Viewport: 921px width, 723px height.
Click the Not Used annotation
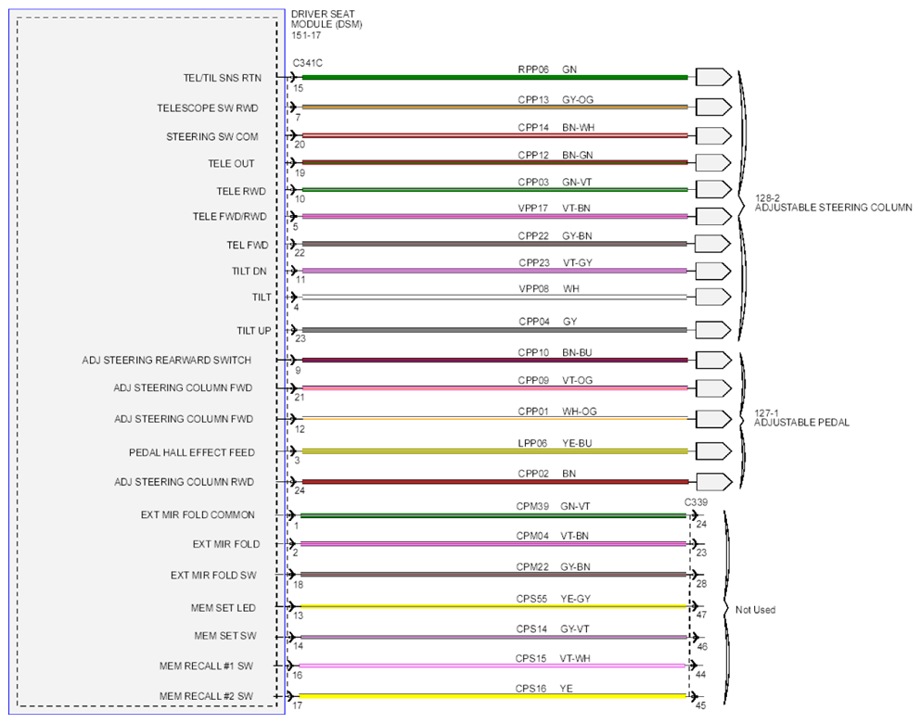pyautogui.click(x=755, y=610)
